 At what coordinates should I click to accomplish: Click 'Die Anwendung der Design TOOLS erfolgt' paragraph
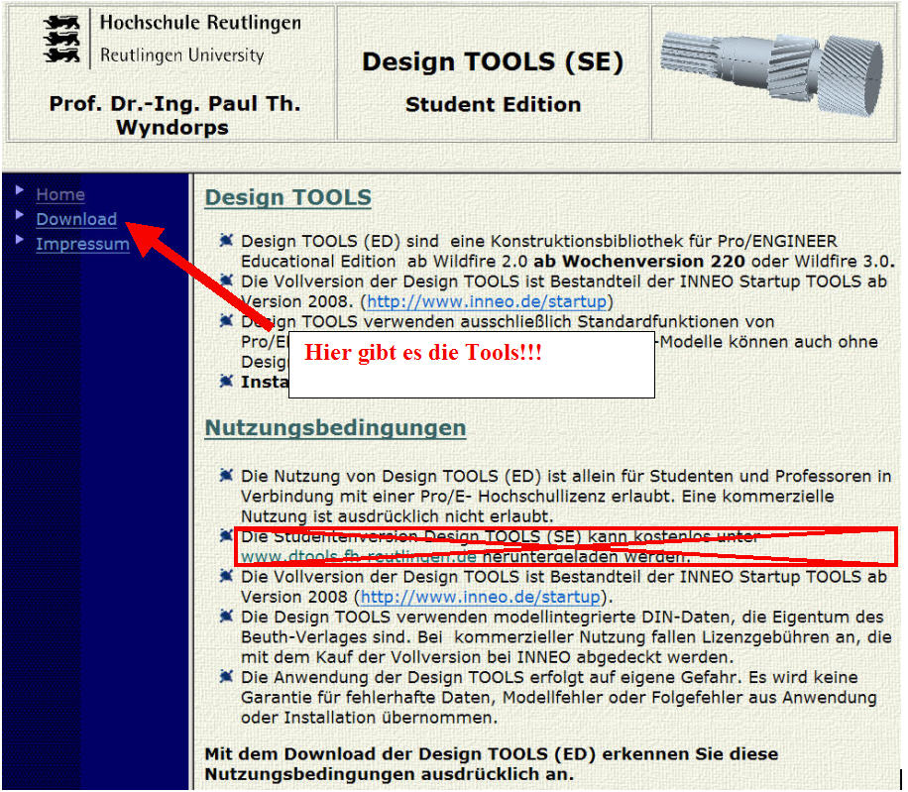(559, 698)
